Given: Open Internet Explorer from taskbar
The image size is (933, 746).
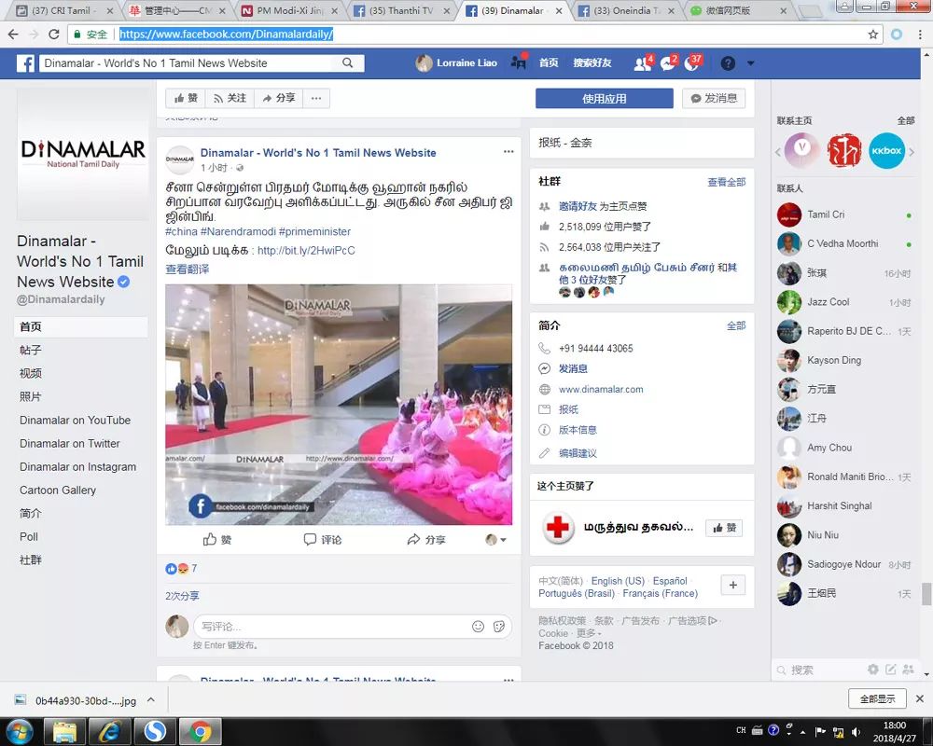Looking at the screenshot, I should click(109, 731).
